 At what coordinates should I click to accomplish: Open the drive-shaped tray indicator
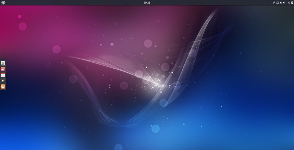click(x=277, y=3)
